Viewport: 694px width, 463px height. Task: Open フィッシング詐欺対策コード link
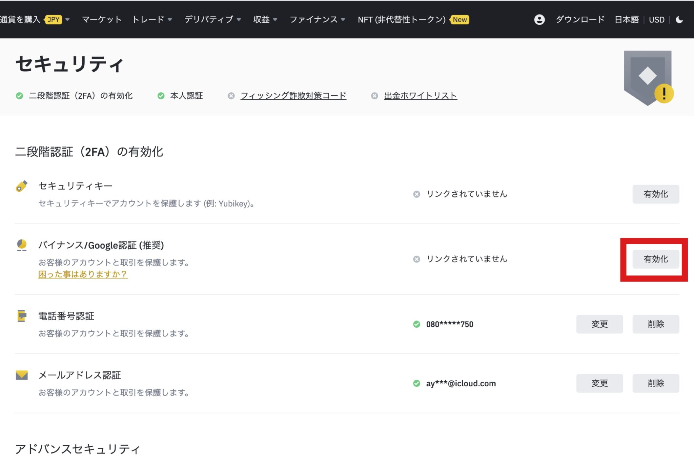(x=293, y=96)
